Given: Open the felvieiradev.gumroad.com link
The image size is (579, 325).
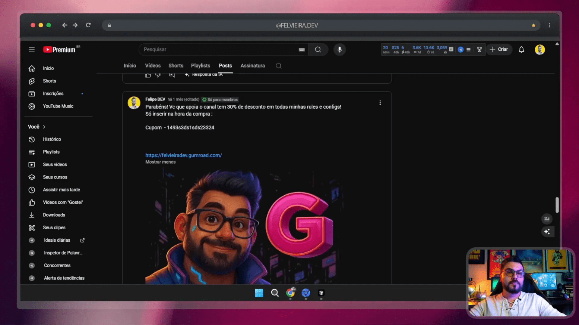Looking at the screenshot, I should [184, 155].
